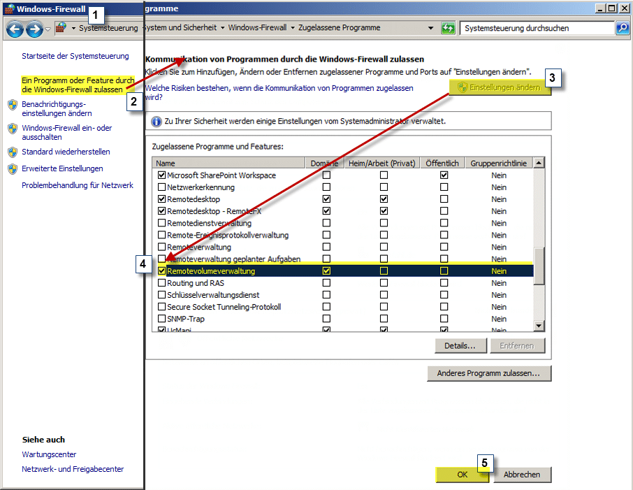Uncheck Öffentlich for Microsoft SharePoint Workspace
Screen dimensions: 633x490
[444, 175]
